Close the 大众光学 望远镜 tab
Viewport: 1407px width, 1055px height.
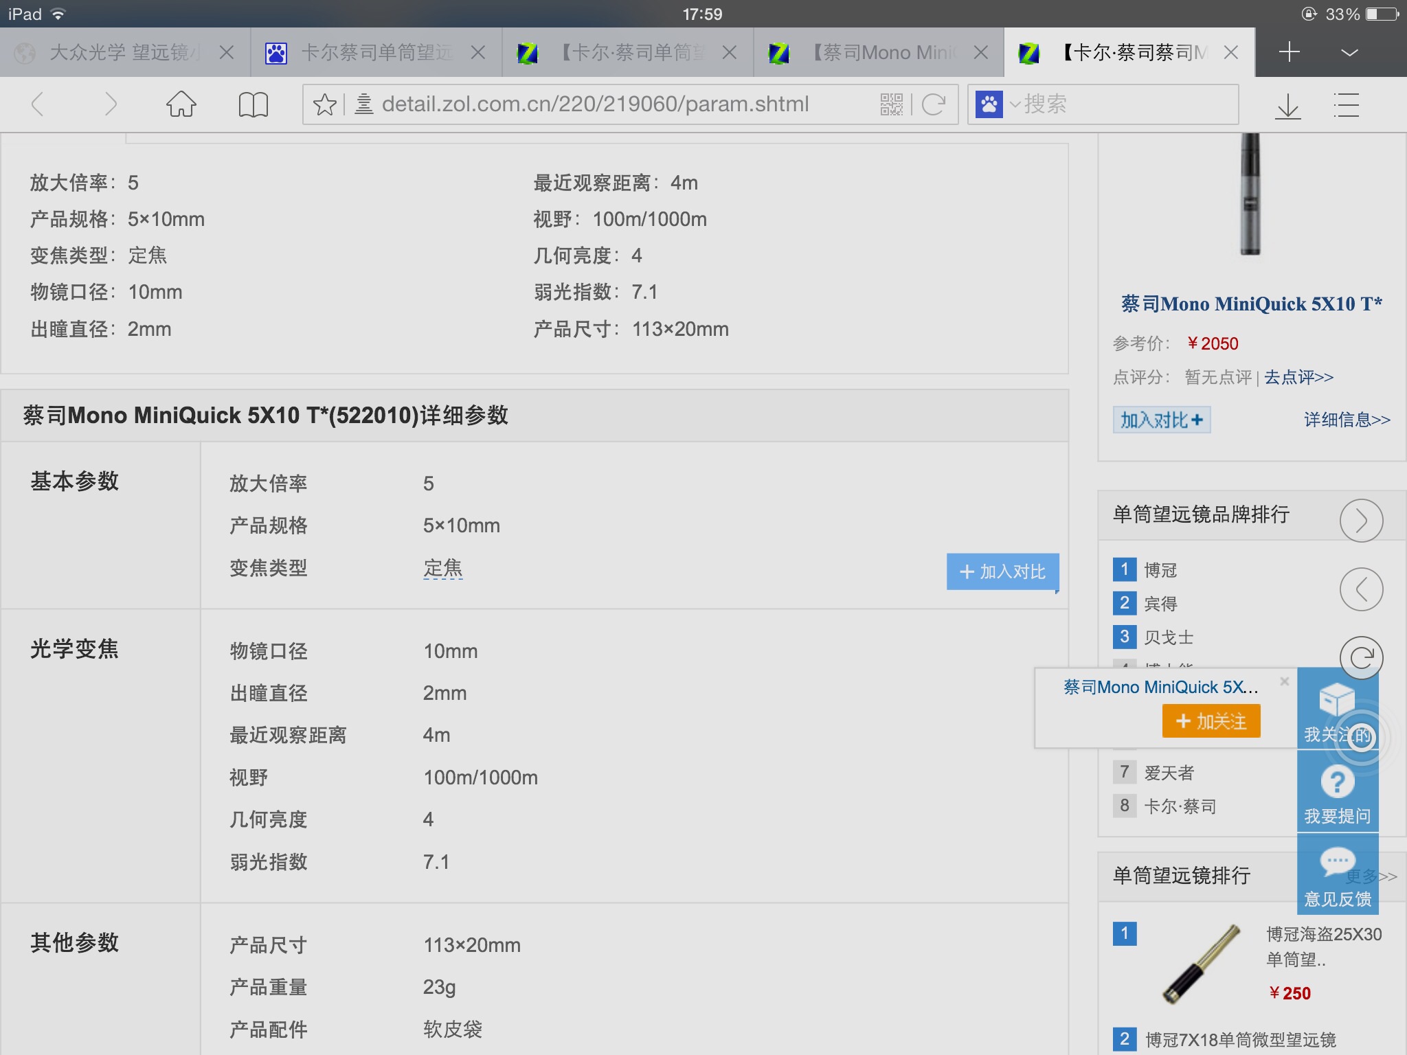[227, 52]
